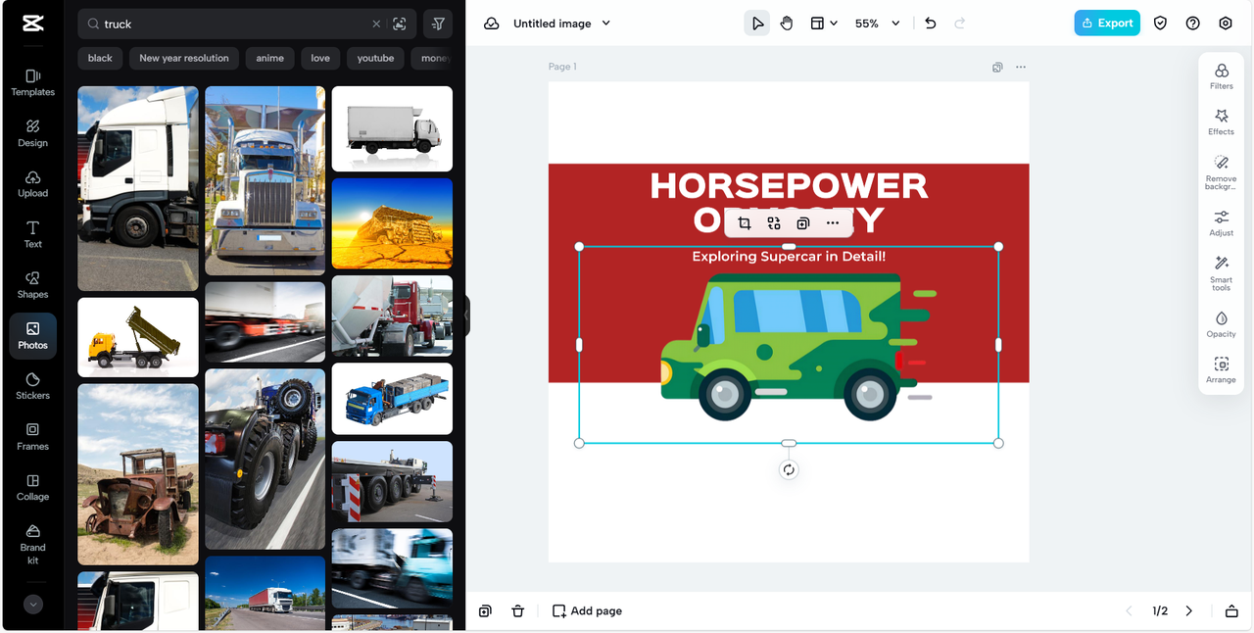Open the Templates panel
The width and height of the screenshot is (1254, 633).
(x=32, y=82)
